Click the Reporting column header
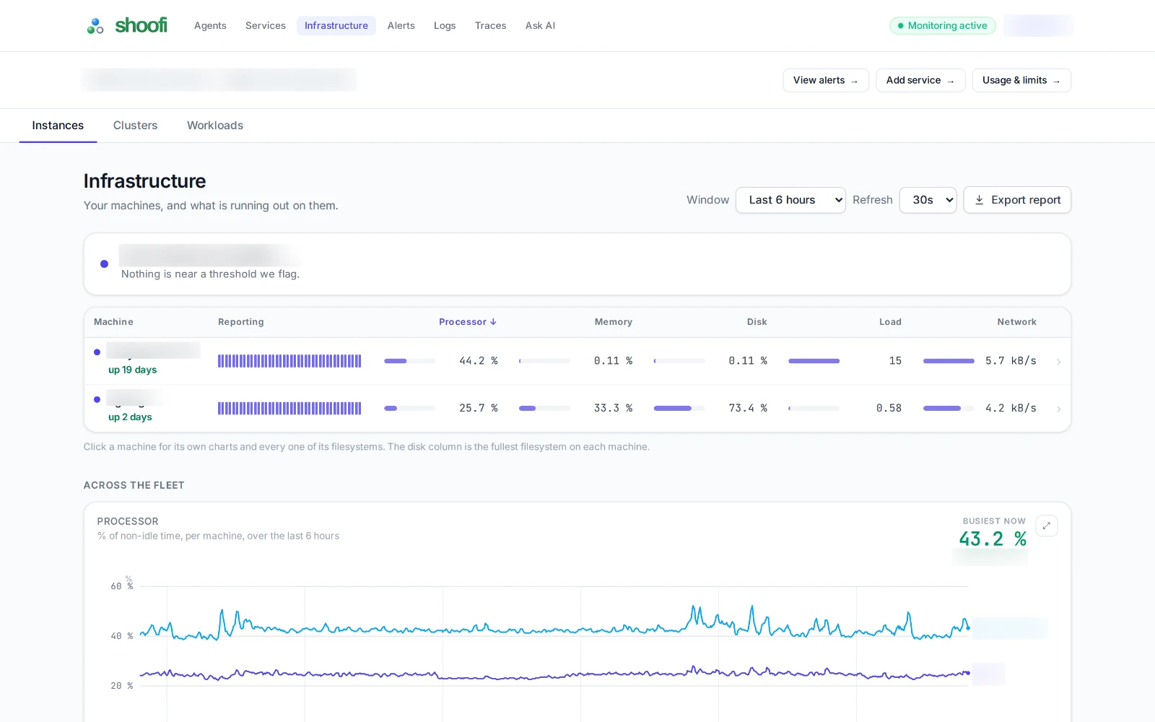 tap(241, 322)
